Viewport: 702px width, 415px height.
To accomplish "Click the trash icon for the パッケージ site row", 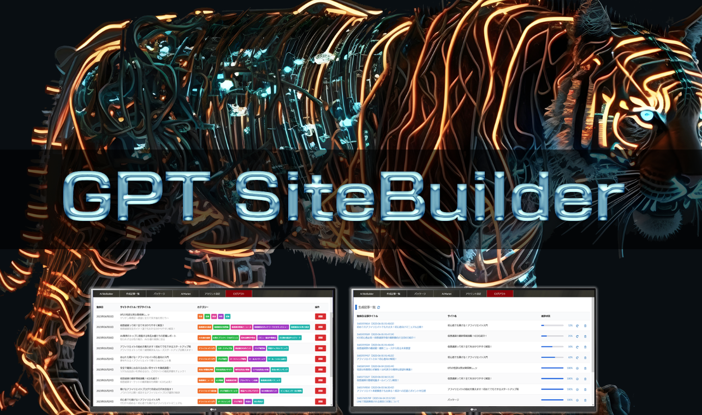I will coord(585,400).
